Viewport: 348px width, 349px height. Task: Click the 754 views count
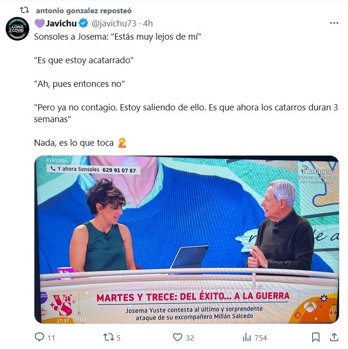coord(261,338)
